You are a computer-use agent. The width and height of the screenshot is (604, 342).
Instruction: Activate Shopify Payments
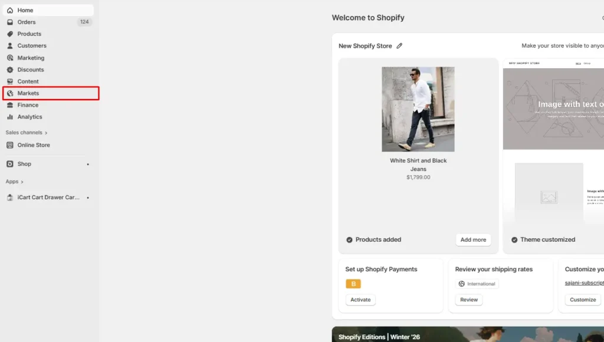[360, 300]
